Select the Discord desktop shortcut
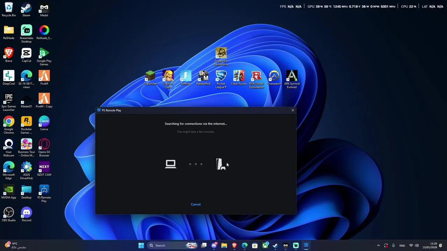The width and height of the screenshot is (447, 251). coord(26,214)
